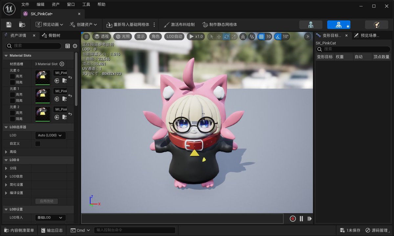Click 重新导入基础网格体 button

(128, 25)
